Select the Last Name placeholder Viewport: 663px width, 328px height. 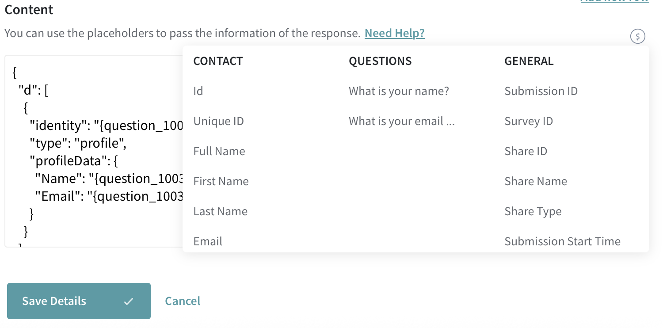coord(220,211)
